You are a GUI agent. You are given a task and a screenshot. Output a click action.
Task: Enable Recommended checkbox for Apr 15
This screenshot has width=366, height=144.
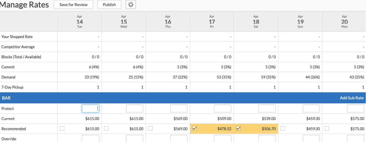tap(106, 128)
